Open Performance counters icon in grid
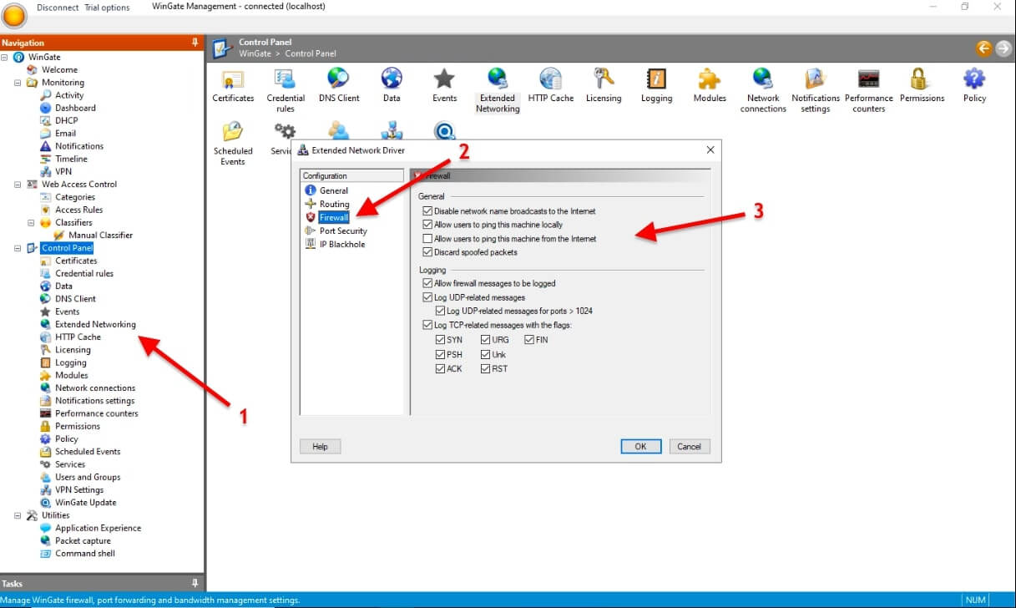This screenshot has height=608, width=1016. pyautogui.click(x=869, y=89)
